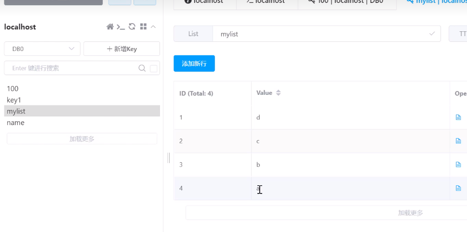Click the value c cell
The image size is (467, 232).
tap(350, 141)
